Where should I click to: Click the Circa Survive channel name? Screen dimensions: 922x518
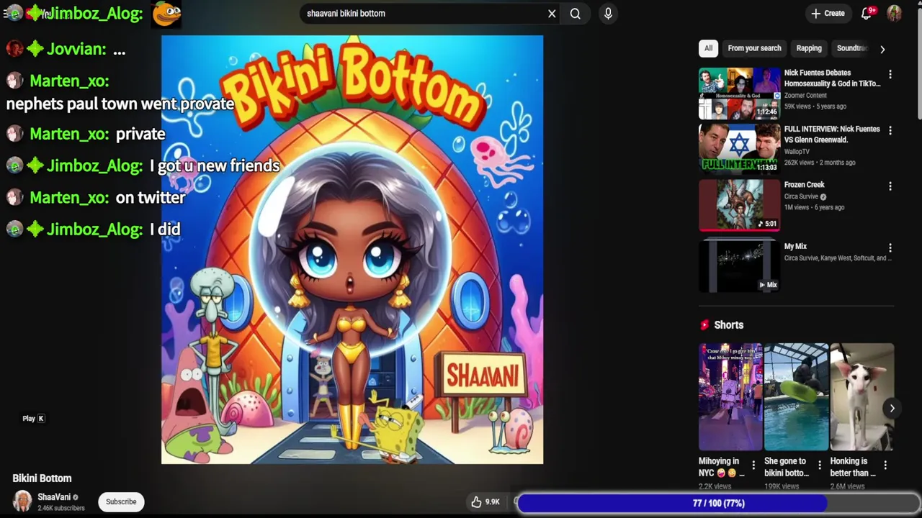801,196
